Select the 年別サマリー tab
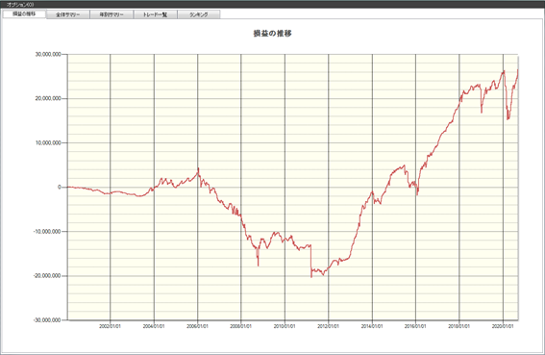The height and width of the screenshot is (355, 545). pyautogui.click(x=111, y=14)
